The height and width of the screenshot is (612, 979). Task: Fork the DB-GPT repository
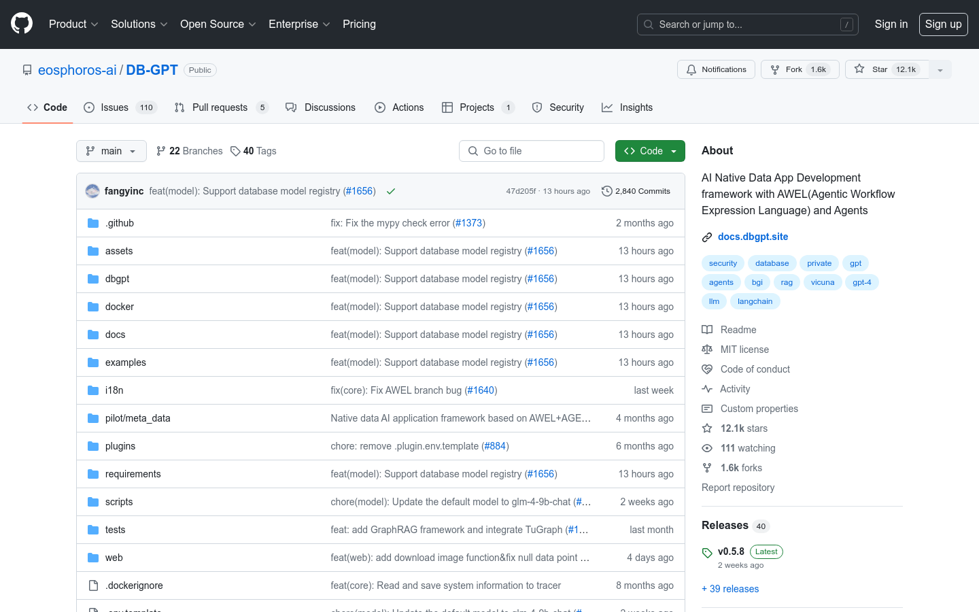800,69
